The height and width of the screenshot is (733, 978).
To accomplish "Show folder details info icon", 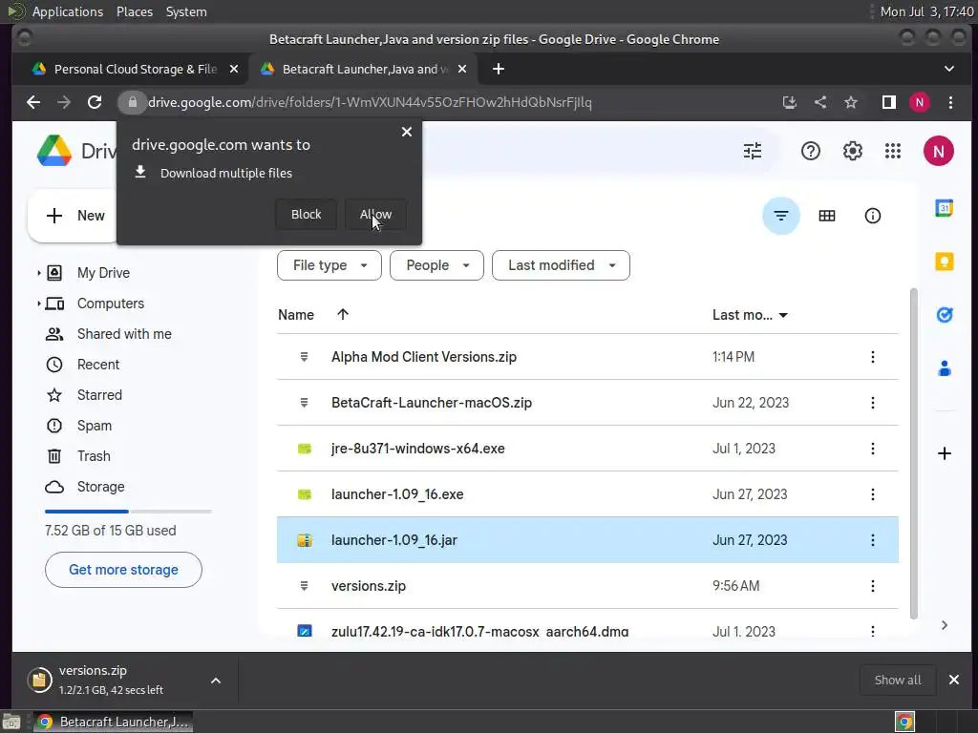I will tap(872, 216).
